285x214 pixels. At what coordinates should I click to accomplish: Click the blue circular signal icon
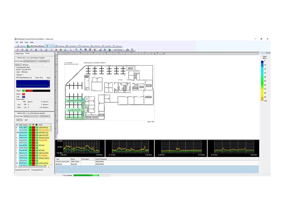point(105,50)
